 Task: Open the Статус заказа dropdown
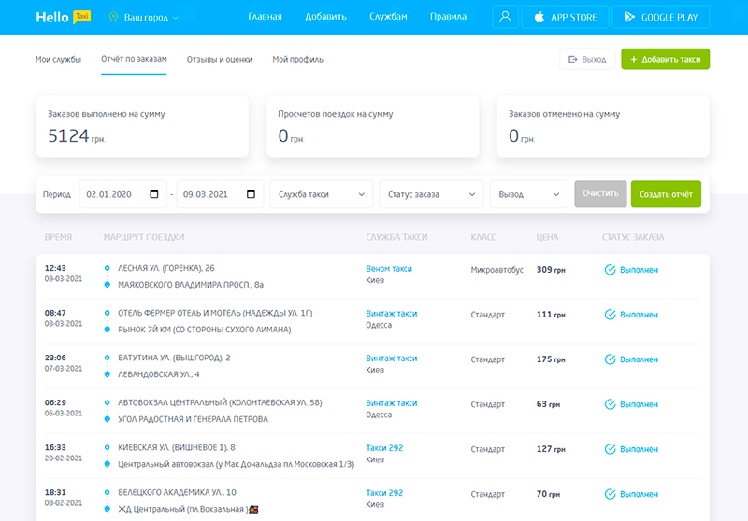(x=431, y=194)
